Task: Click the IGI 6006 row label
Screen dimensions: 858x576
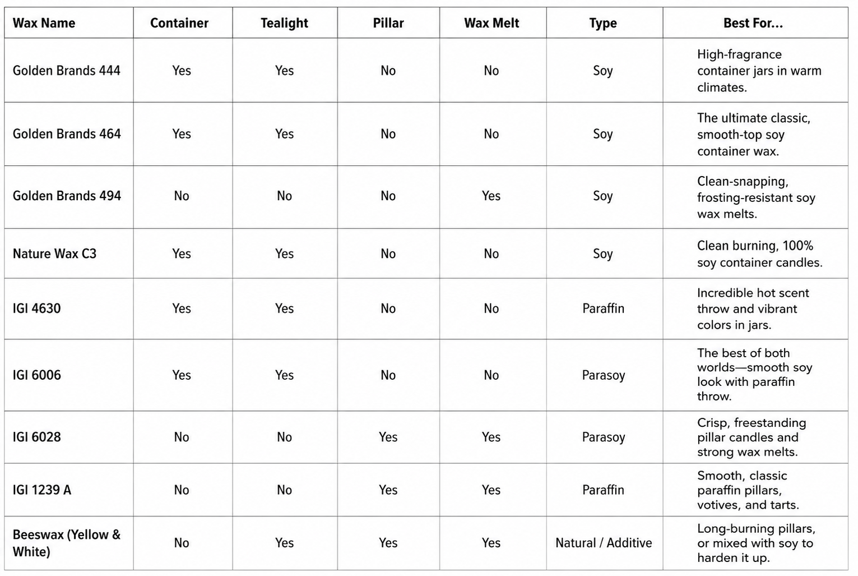Action: click(x=36, y=375)
